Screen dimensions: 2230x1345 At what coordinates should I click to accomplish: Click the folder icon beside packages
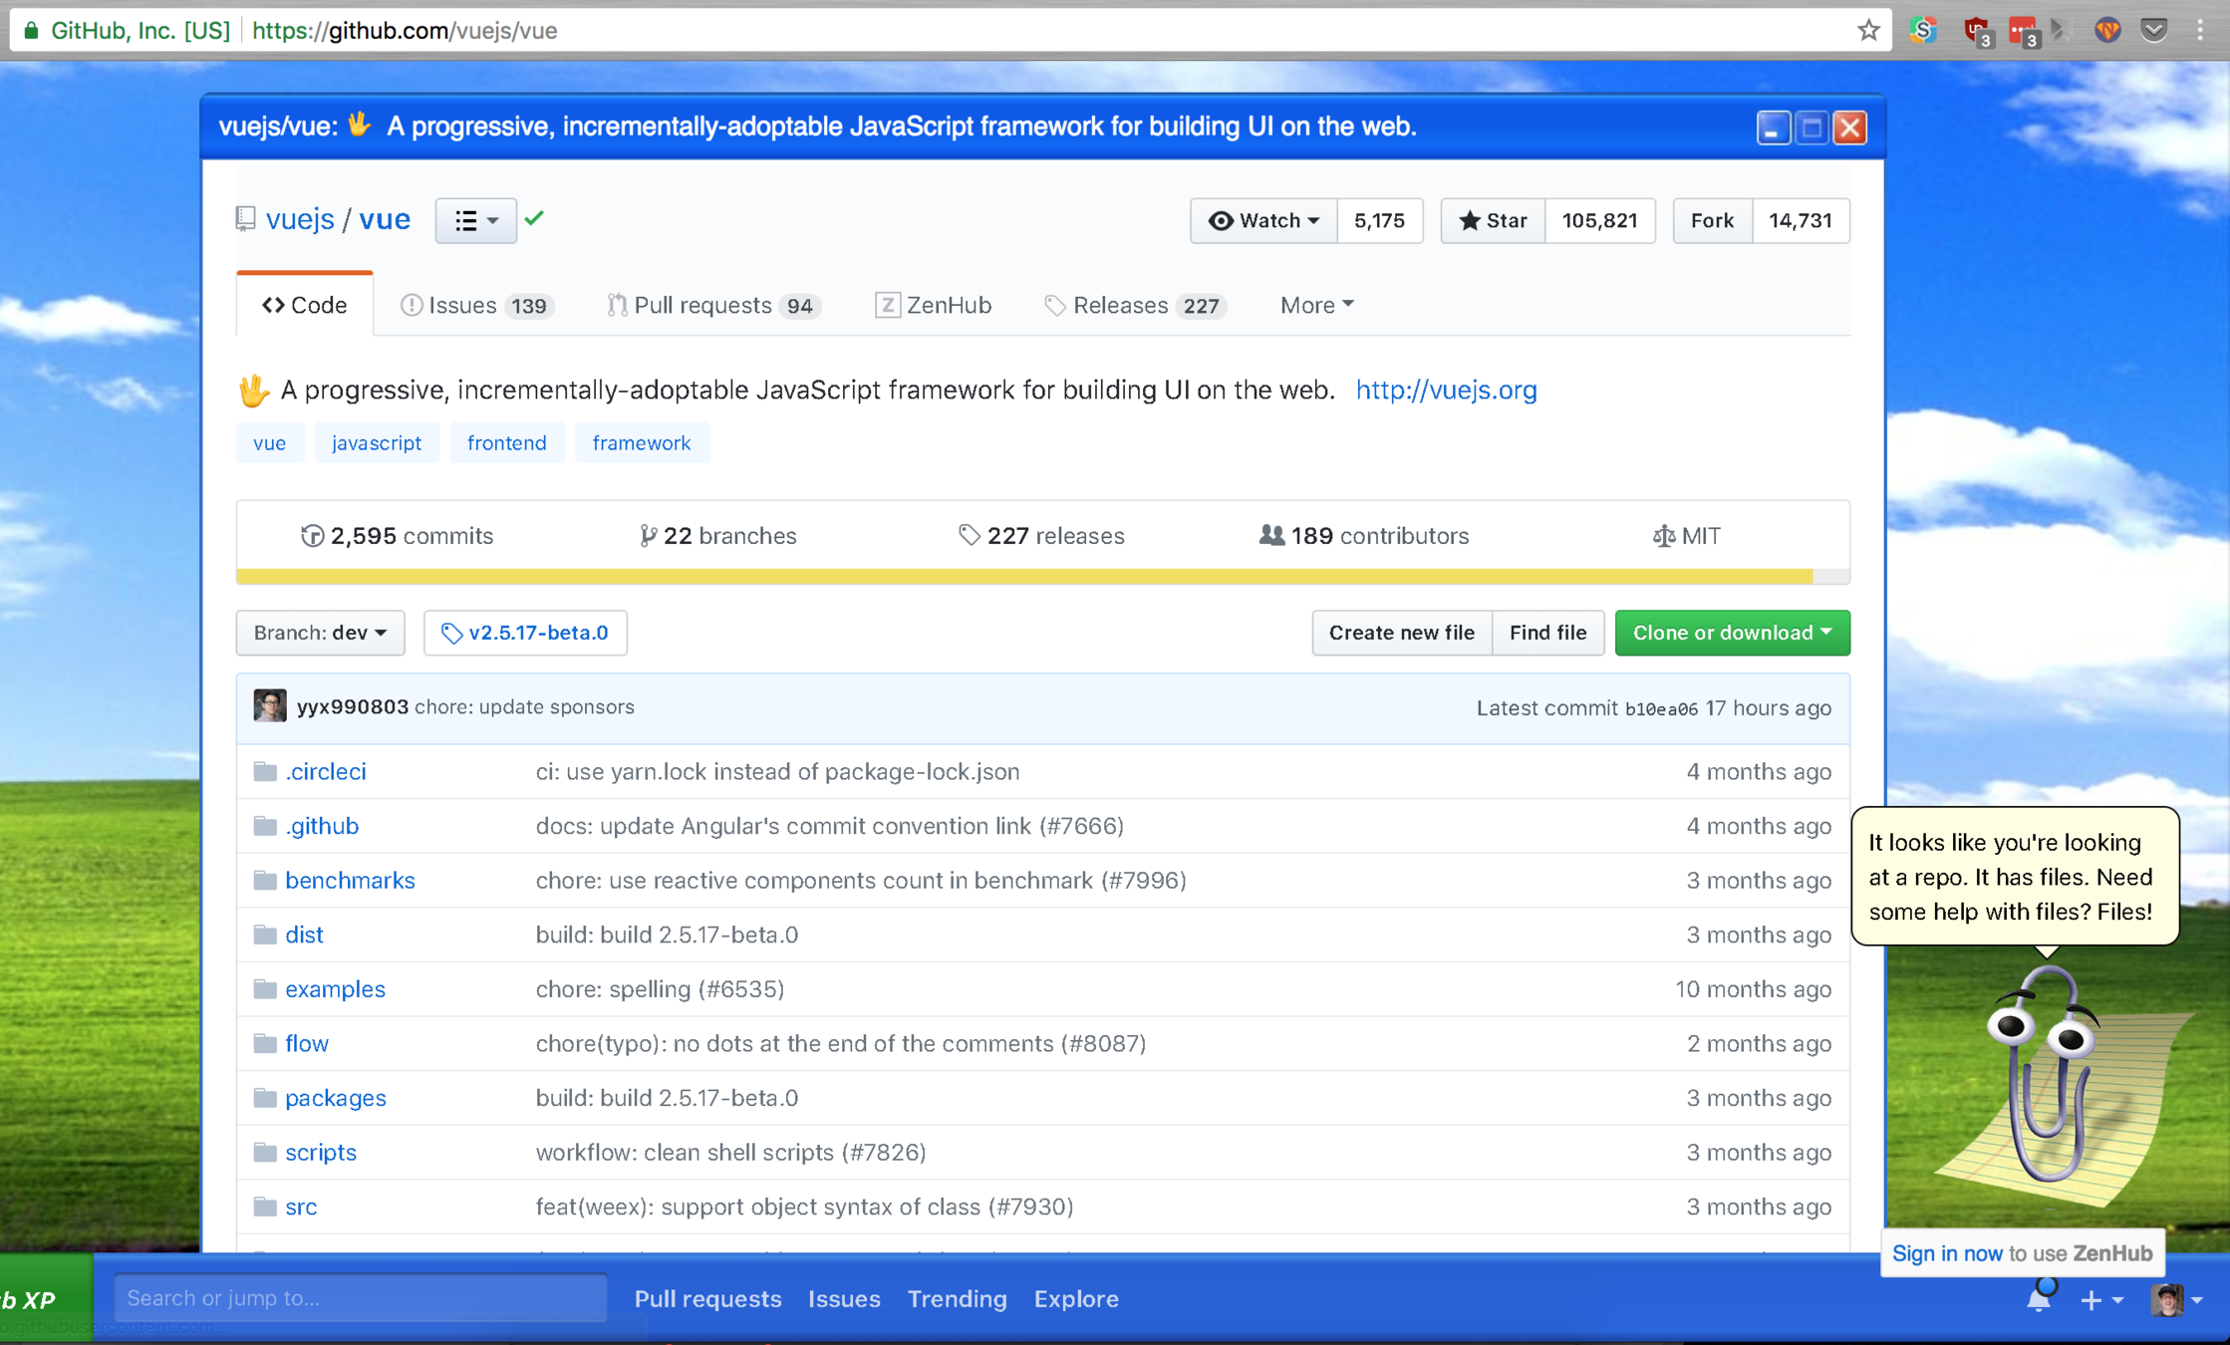coord(264,1097)
